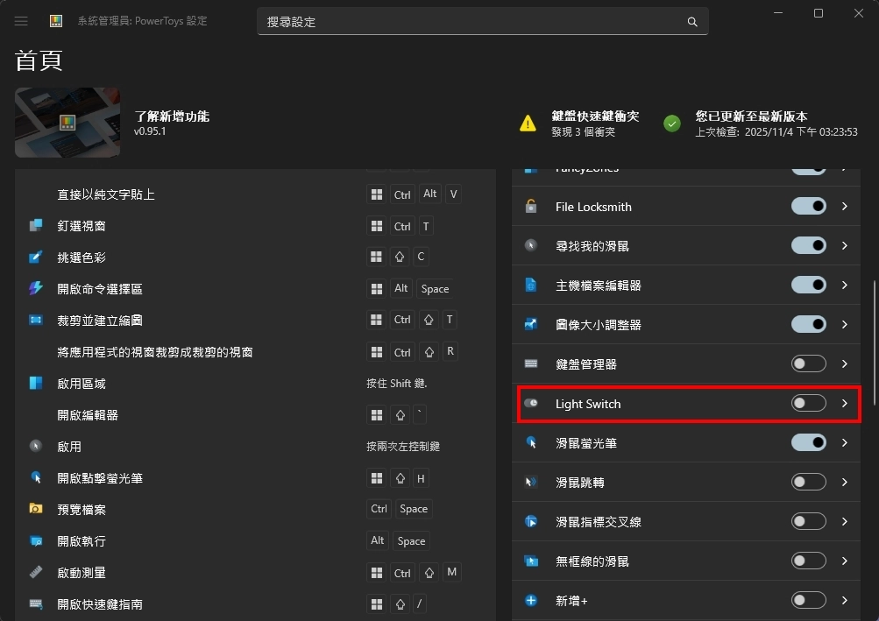The image size is (879, 621).
Task: Select the Color Picker (挑選色彩) icon
Action: pos(35,257)
